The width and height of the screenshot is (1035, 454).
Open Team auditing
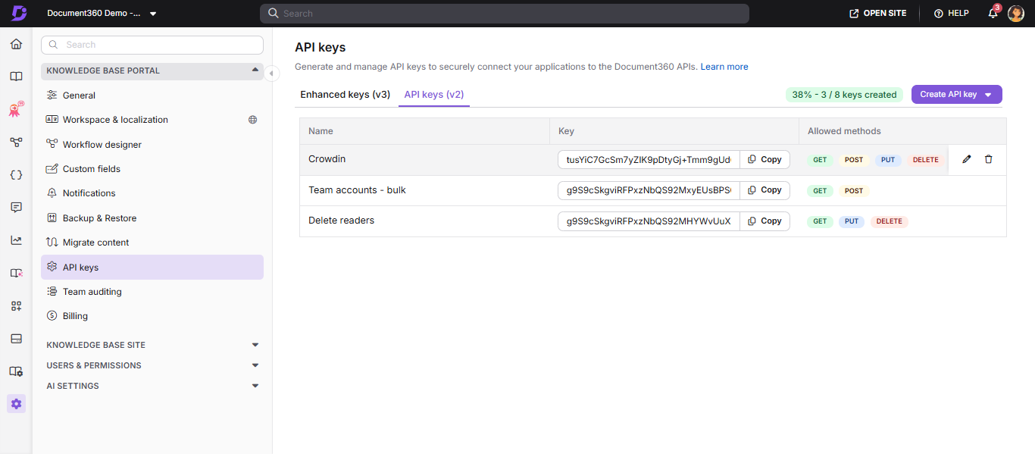[x=152, y=292]
